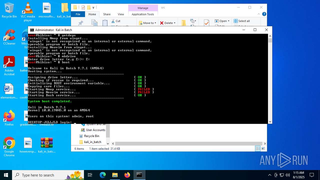Open Task View on the taskbar

click(90, 175)
